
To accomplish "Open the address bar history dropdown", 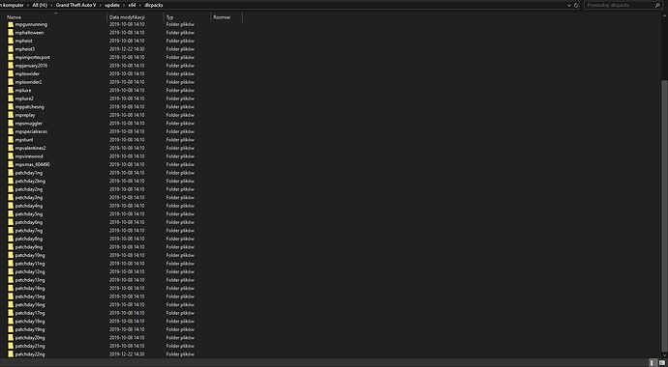I will pyautogui.click(x=569, y=5).
